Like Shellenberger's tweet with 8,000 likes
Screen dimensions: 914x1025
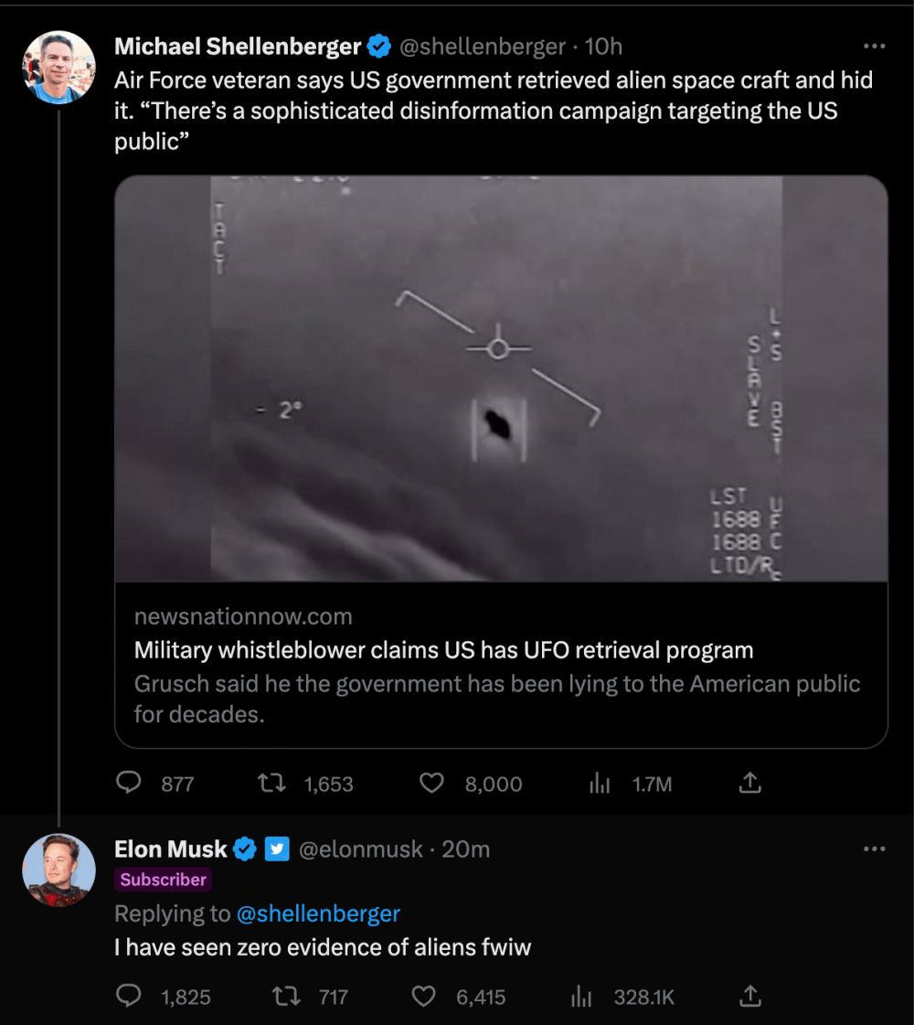431,784
